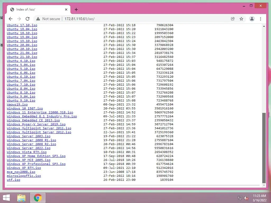
Task: Click the Ubuntu_7.10.iso link
Action: [21, 85]
